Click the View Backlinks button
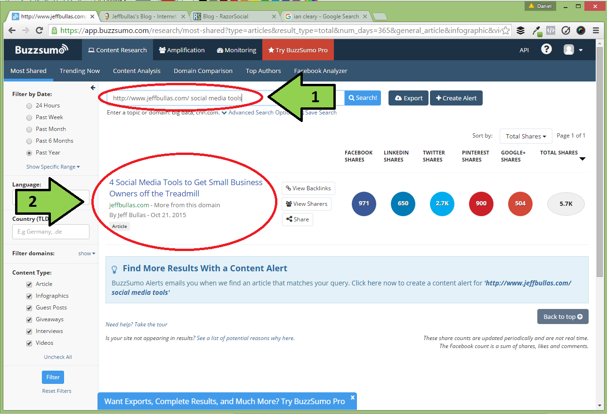This screenshot has width=607, height=414. (308, 188)
